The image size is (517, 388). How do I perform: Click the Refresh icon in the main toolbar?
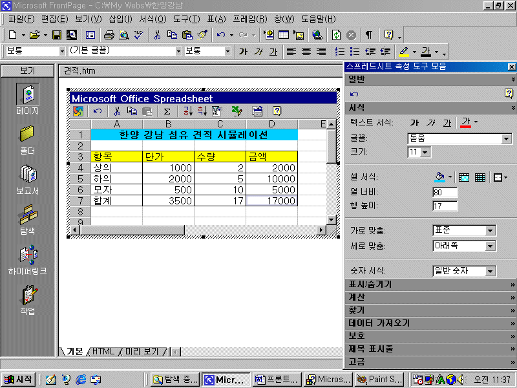[336, 35]
